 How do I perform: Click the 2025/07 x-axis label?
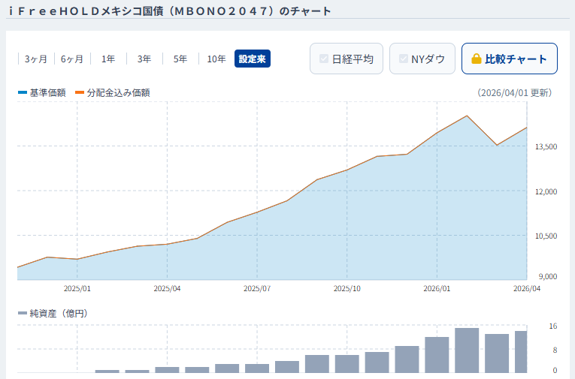pyautogui.click(x=257, y=288)
